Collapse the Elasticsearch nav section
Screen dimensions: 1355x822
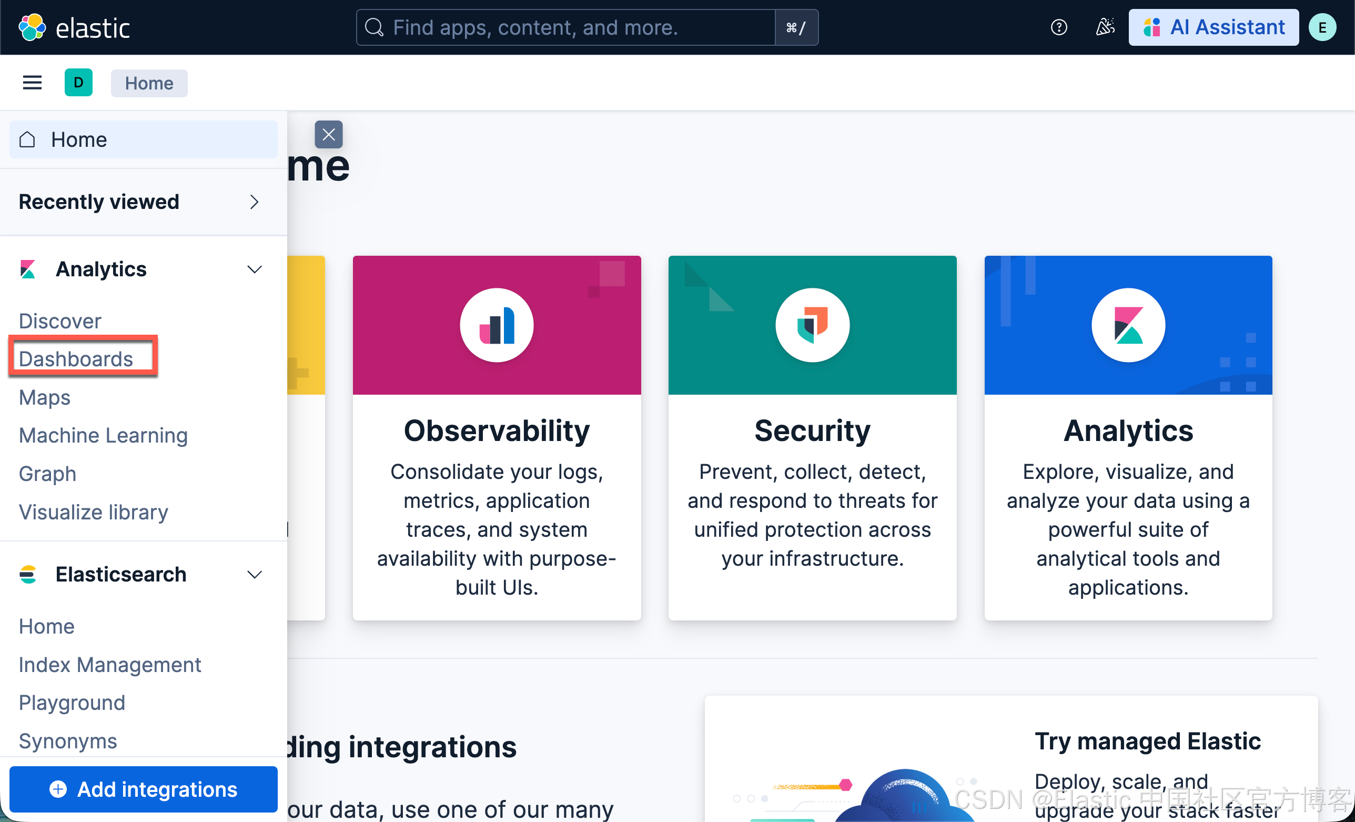pos(254,575)
